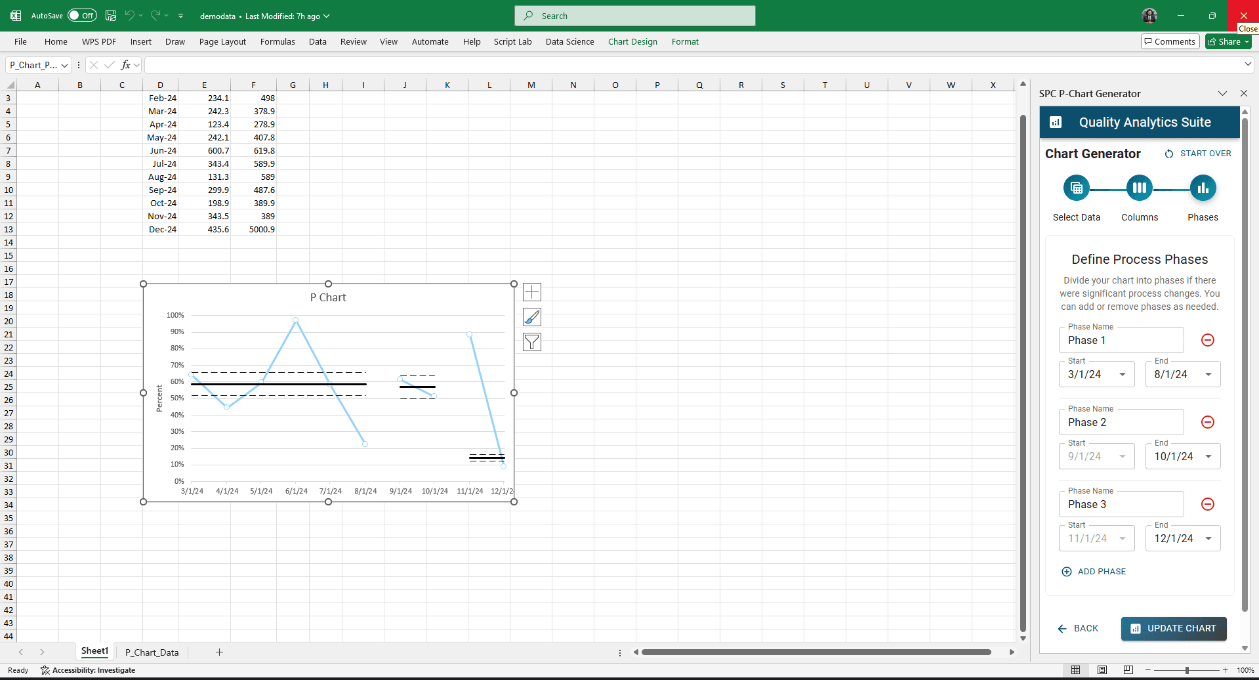The width and height of the screenshot is (1259, 680).
Task: Click the next sheet navigation arrow
Action: point(42,652)
